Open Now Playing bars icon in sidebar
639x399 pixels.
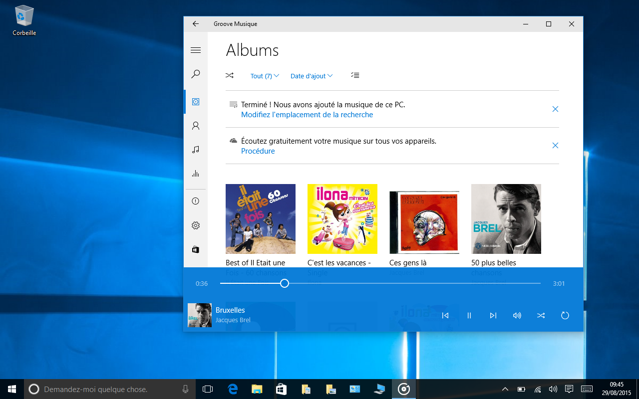click(x=196, y=174)
